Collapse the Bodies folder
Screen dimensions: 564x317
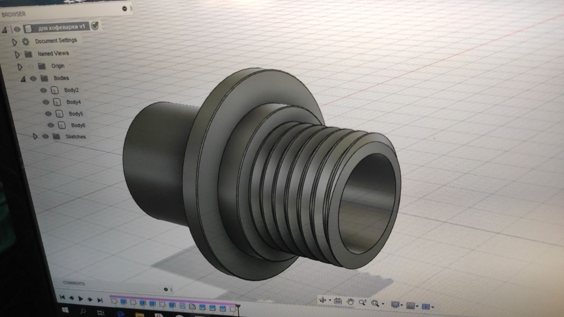point(23,79)
